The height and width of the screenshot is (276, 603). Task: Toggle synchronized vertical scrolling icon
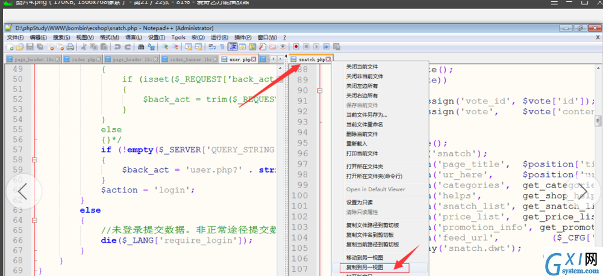(x=188, y=47)
